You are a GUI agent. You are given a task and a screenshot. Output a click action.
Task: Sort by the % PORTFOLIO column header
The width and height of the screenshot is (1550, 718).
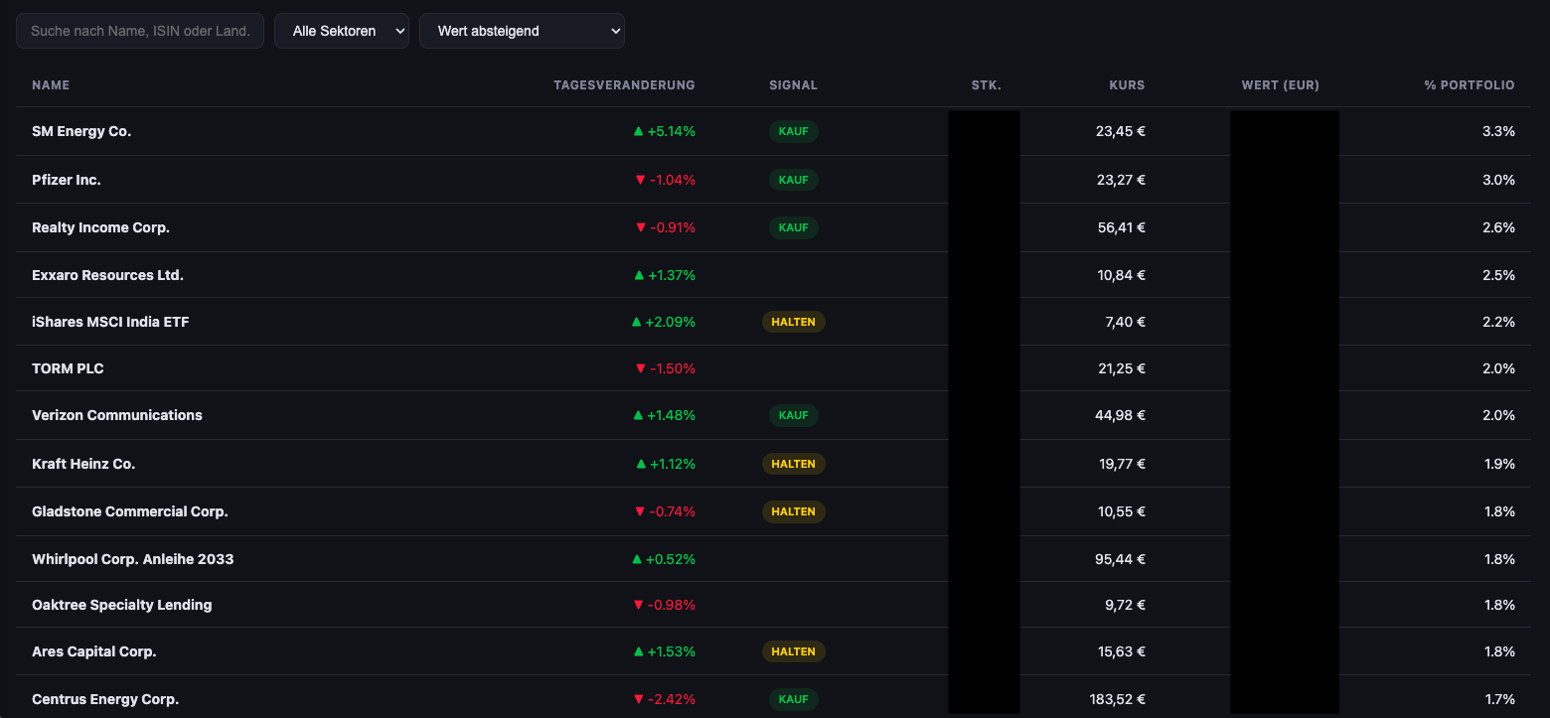pyautogui.click(x=1469, y=85)
